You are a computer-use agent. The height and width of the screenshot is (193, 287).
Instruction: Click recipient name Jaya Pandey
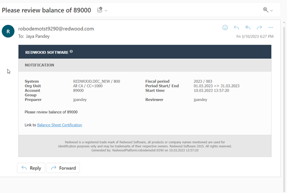[38, 36]
